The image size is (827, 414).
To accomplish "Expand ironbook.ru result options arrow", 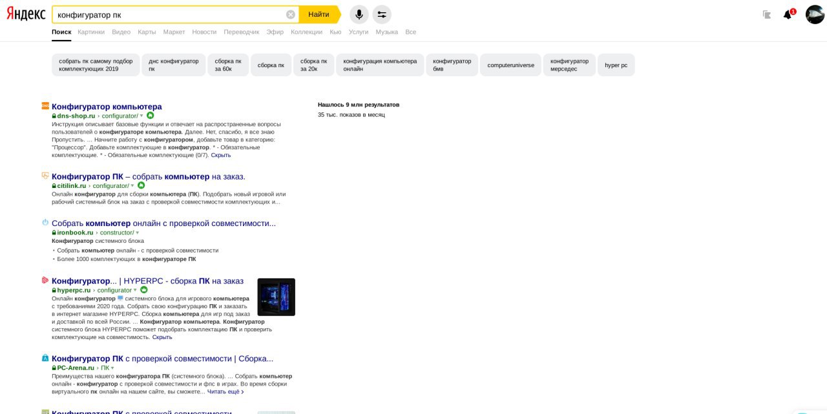I will (138, 233).
